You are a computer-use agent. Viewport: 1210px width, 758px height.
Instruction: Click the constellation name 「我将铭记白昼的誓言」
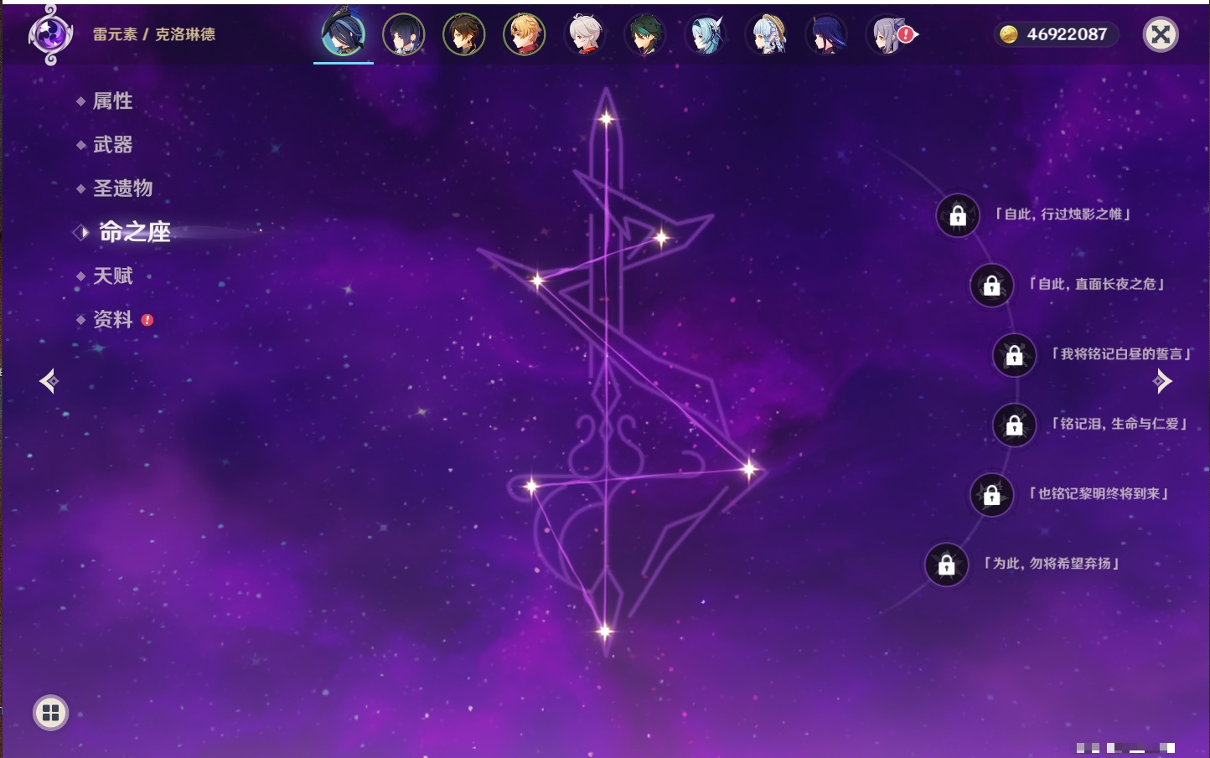tap(1121, 353)
